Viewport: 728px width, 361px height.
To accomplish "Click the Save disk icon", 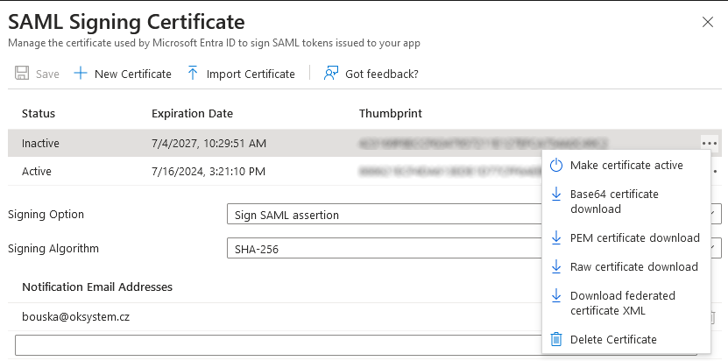I will pos(22,74).
